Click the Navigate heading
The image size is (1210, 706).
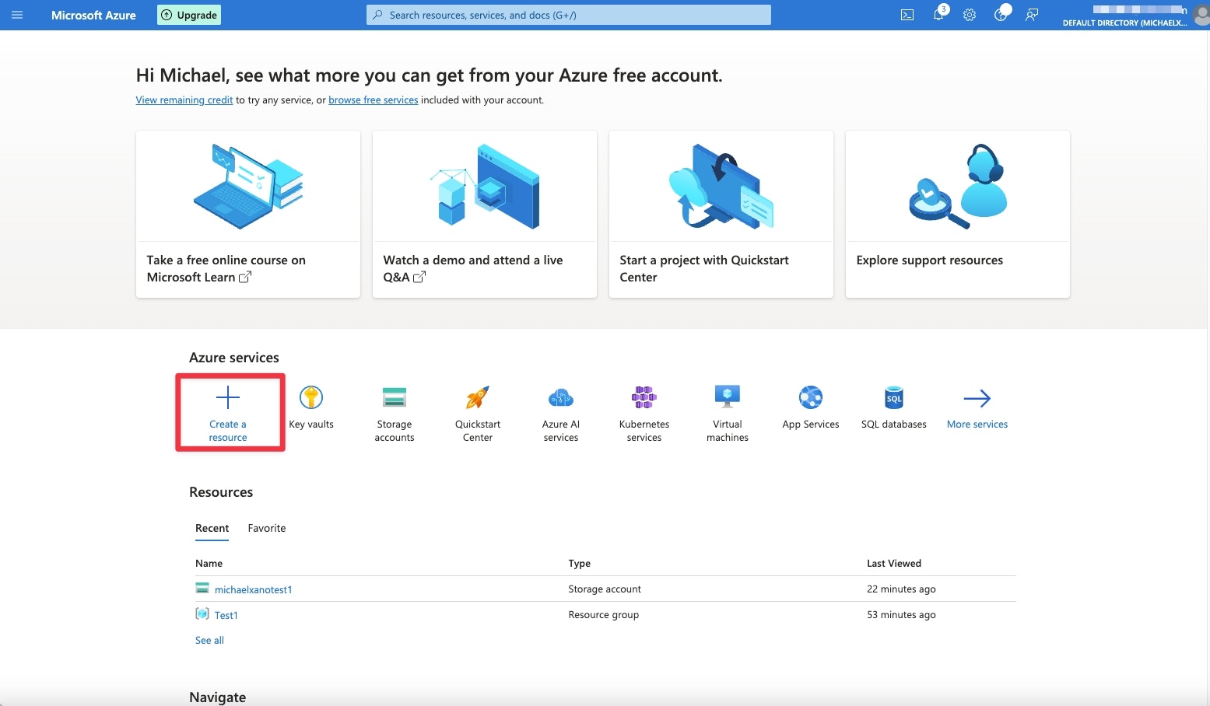tap(218, 697)
